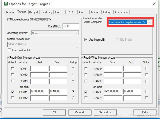Toggle the Big Endian checkbox
The width and height of the screenshot is (160, 119).
[x=117, y=39]
